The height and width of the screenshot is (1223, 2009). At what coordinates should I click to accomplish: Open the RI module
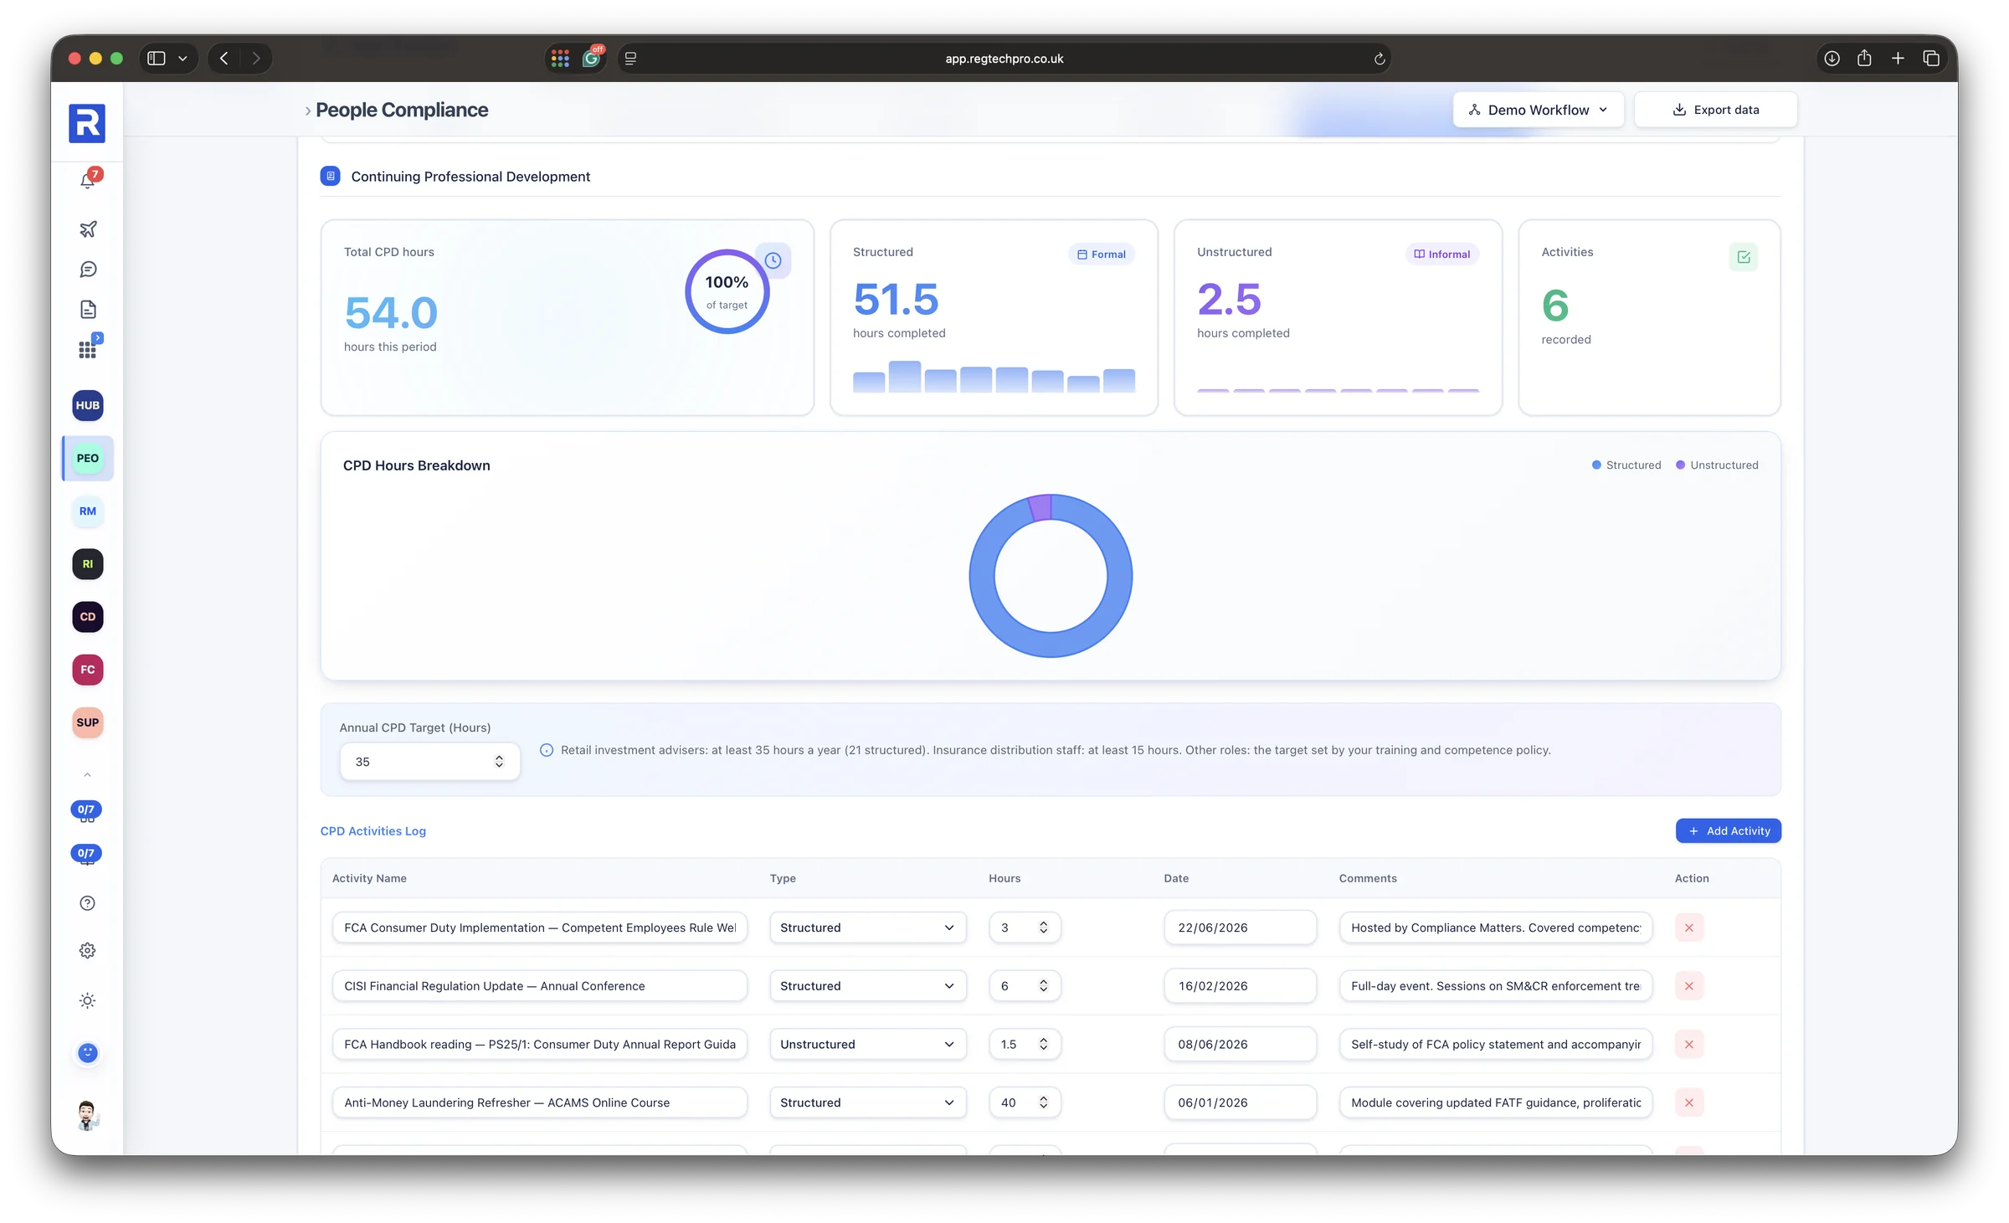pos(88,564)
